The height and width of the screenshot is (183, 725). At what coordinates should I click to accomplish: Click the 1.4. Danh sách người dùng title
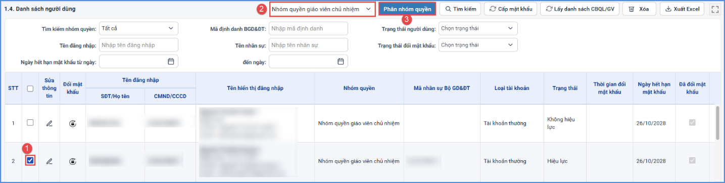(40, 9)
